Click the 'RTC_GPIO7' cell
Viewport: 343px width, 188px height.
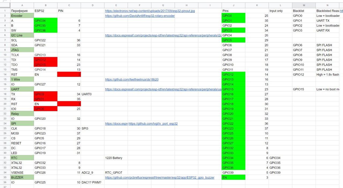click(116, 173)
